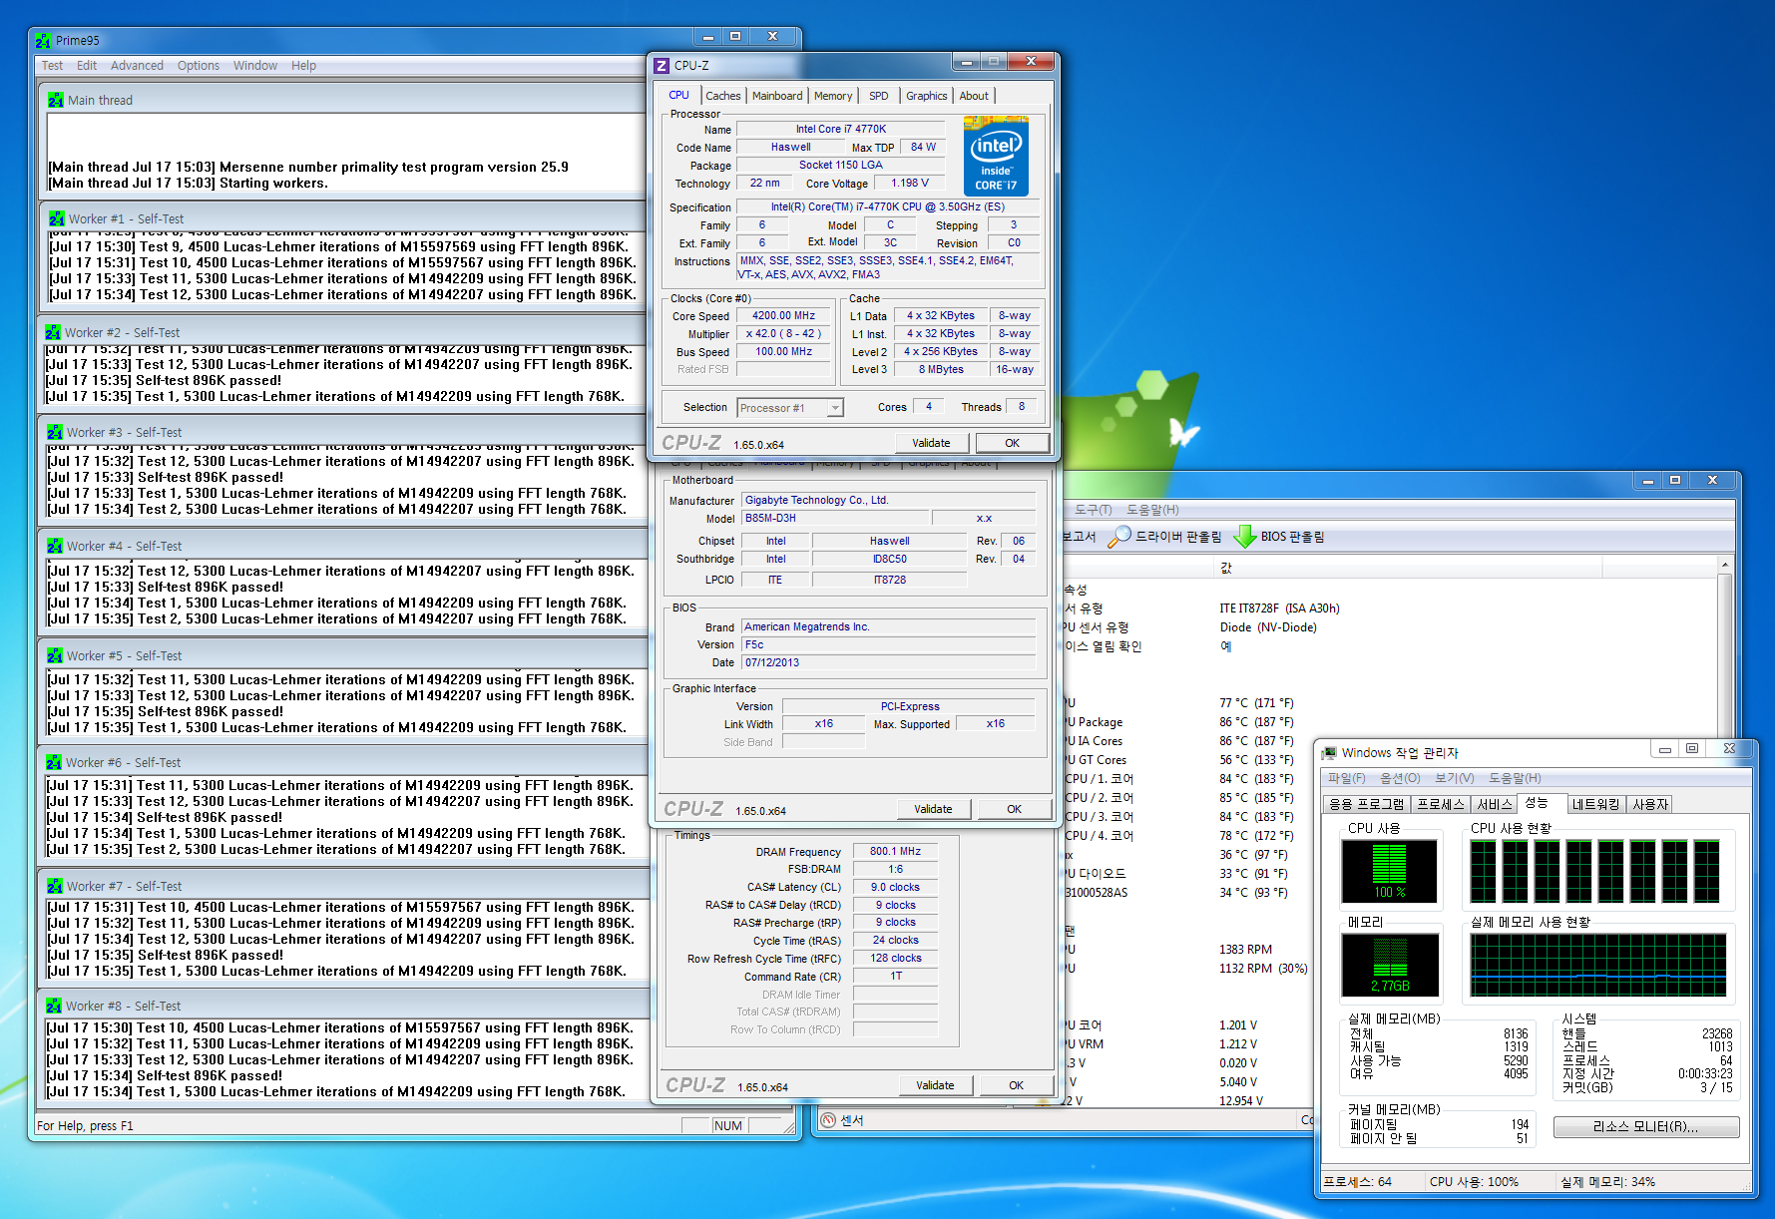1775x1219 pixels.
Task: Click the BIOS 판올림 toolbar label
Action: (1292, 537)
